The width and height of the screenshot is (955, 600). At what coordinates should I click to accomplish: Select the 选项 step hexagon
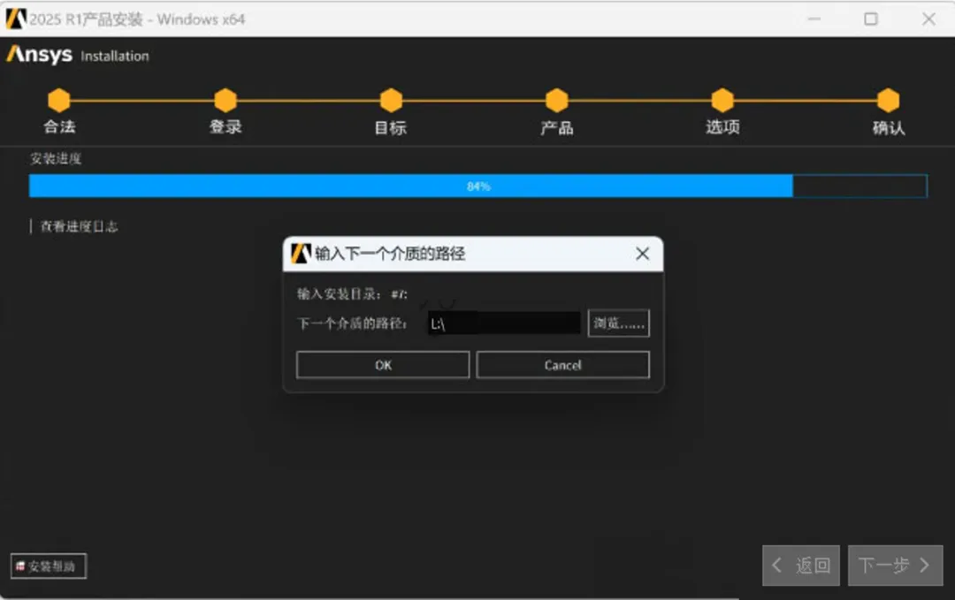coord(722,101)
